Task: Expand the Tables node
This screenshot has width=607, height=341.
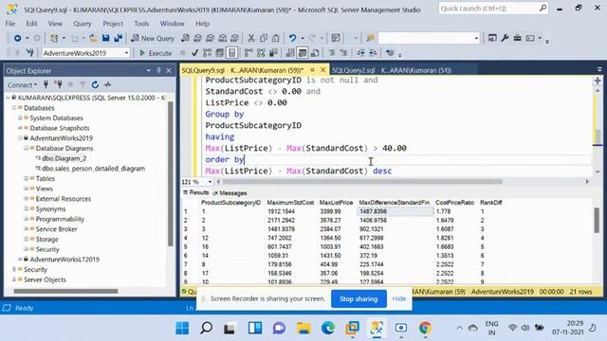Action: [26, 179]
